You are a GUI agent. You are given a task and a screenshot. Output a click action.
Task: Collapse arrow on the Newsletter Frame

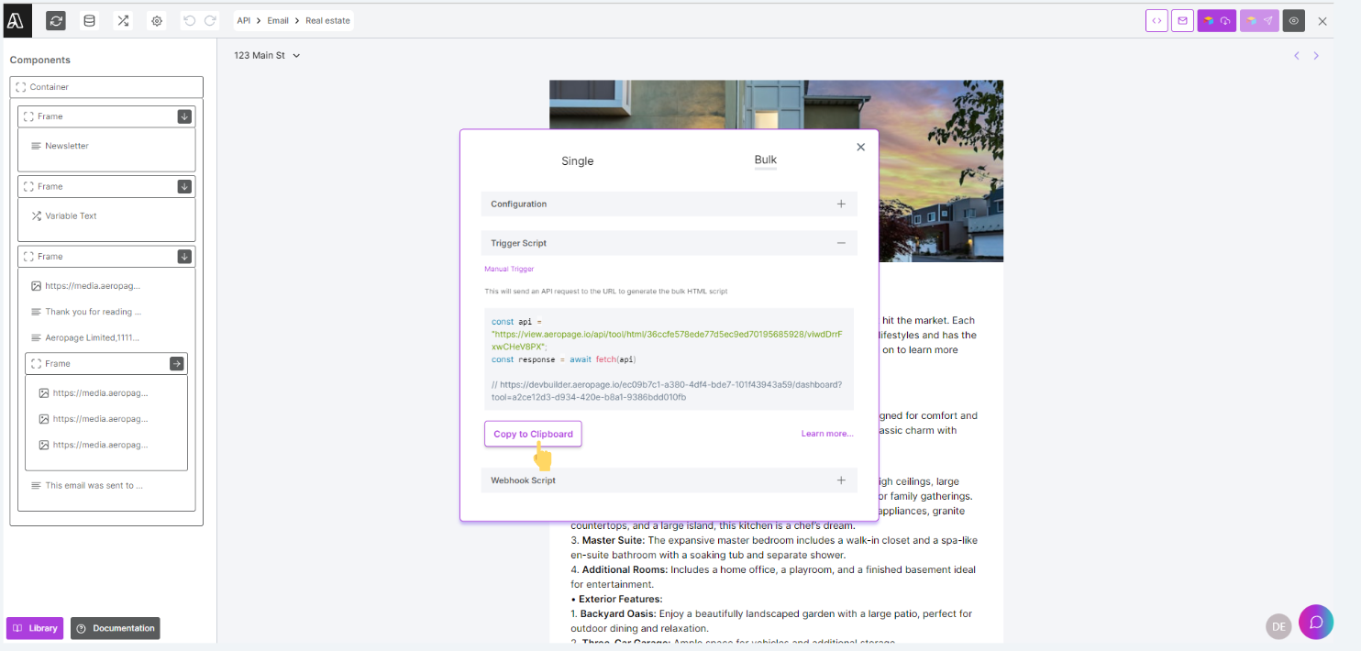coord(184,116)
